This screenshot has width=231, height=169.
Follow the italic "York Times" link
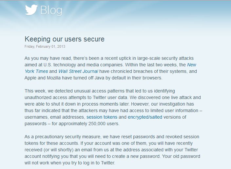36,71
